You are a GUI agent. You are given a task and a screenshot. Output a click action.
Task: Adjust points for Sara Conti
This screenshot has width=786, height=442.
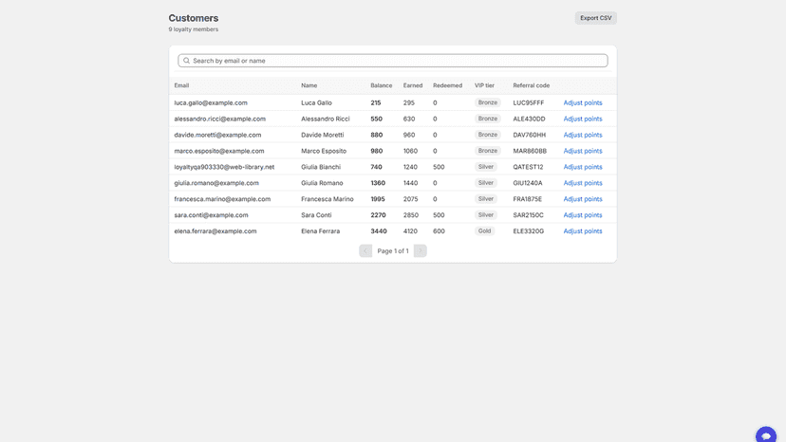coord(583,215)
